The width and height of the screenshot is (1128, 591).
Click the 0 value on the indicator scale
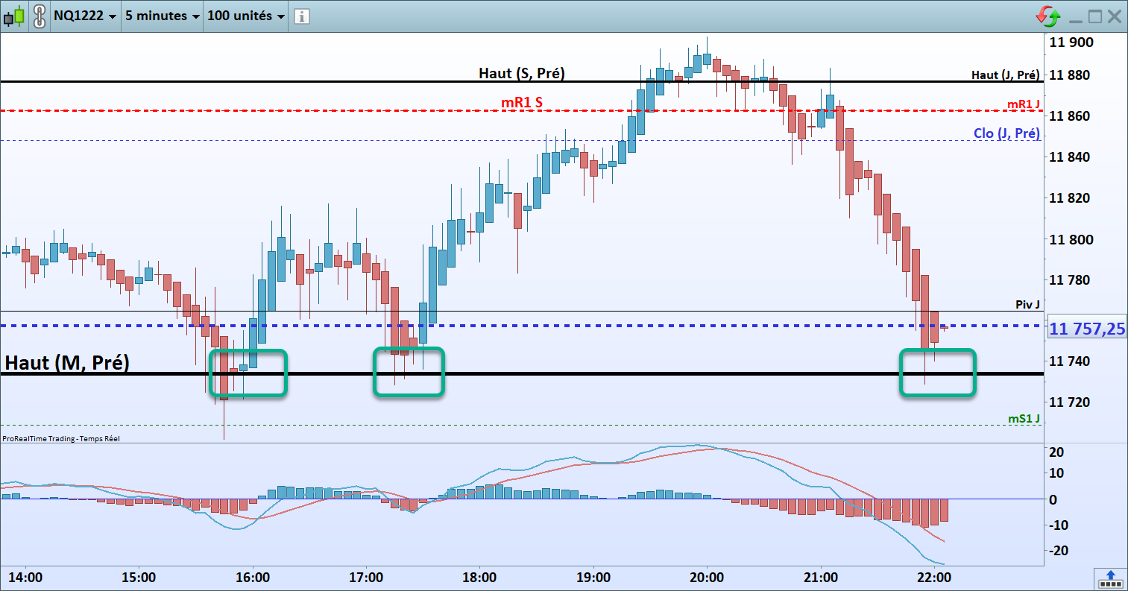click(1053, 499)
